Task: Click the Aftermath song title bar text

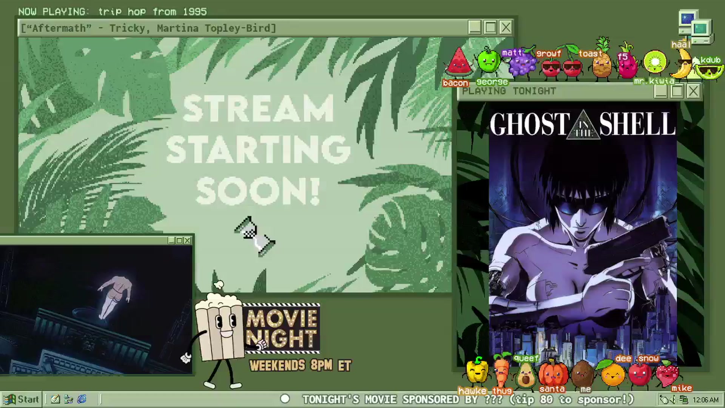Action: click(x=148, y=28)
